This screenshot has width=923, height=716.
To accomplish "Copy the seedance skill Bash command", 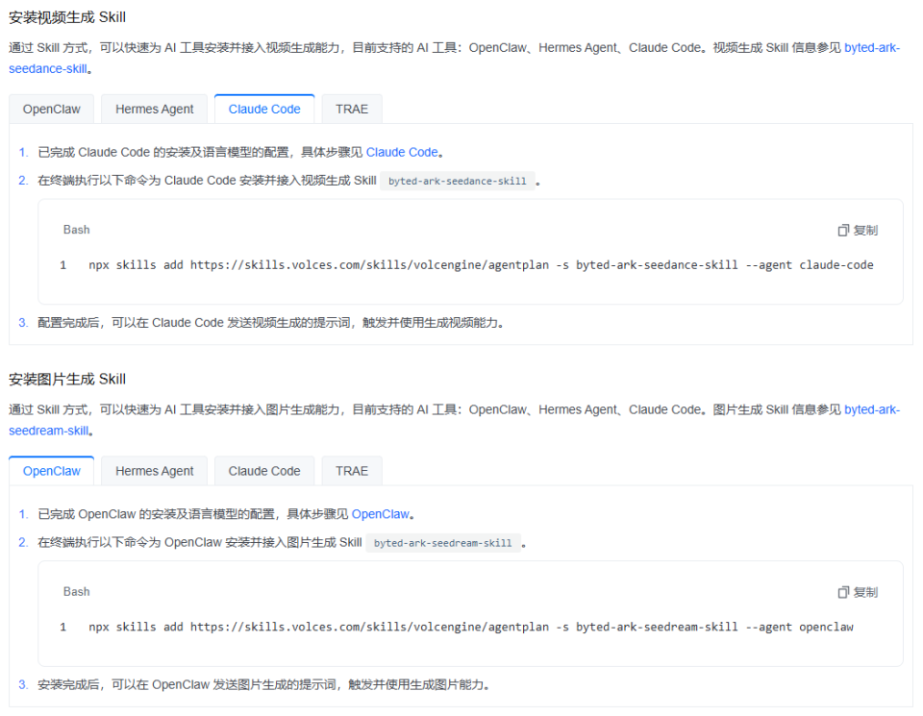I will 858,230.
